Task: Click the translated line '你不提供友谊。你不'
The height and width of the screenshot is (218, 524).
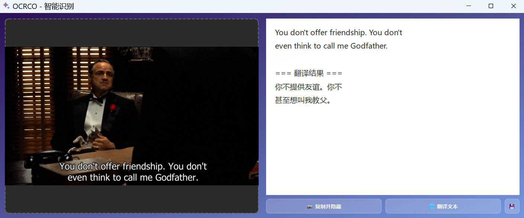Action: click(308, 87)
